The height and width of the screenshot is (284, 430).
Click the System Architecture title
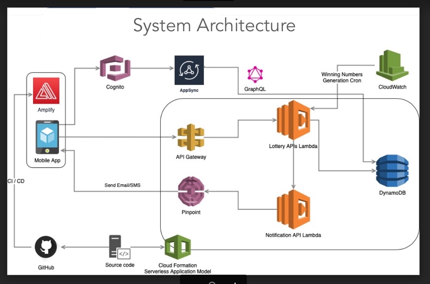point(214,25)
